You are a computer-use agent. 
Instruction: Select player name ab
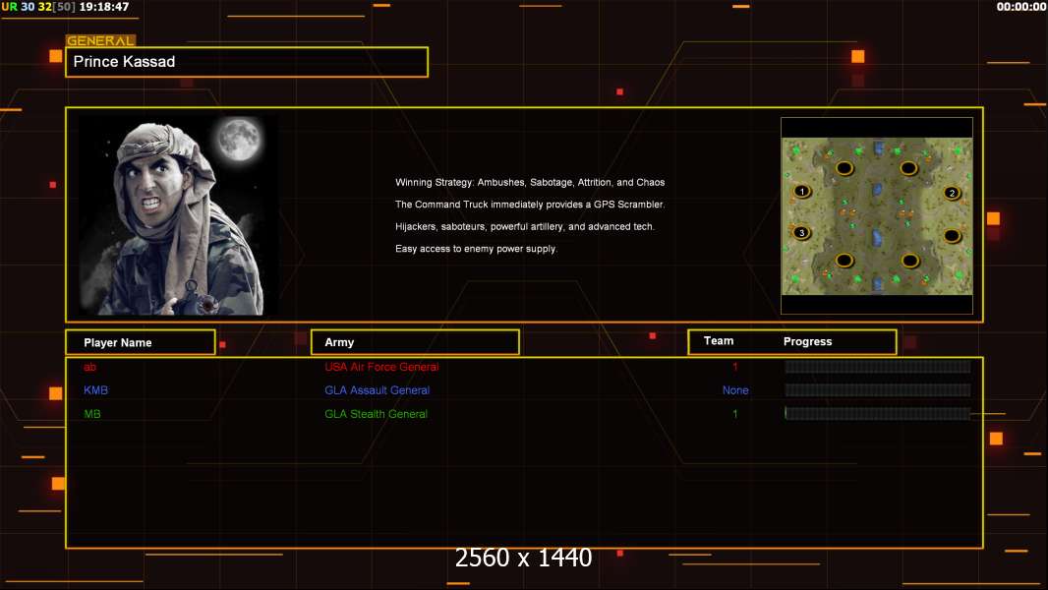(89, 367)
